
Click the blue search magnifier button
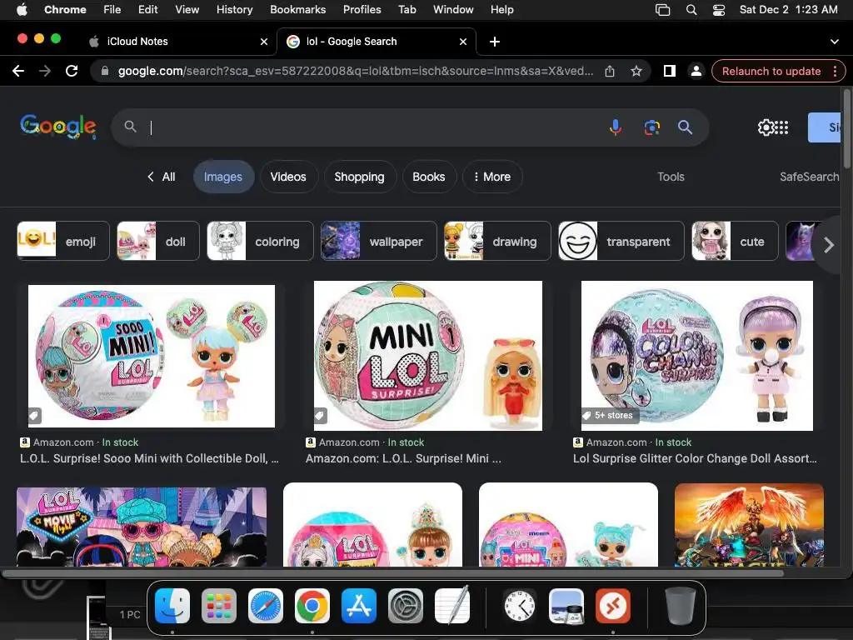pyautogui.click(x=685, y=127)
